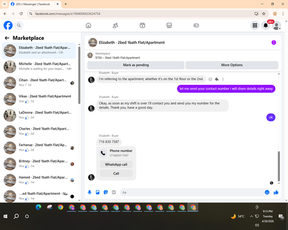Open LaDonna's conversation
This screenshot has width=288, height=230.
tap(39, 115)
